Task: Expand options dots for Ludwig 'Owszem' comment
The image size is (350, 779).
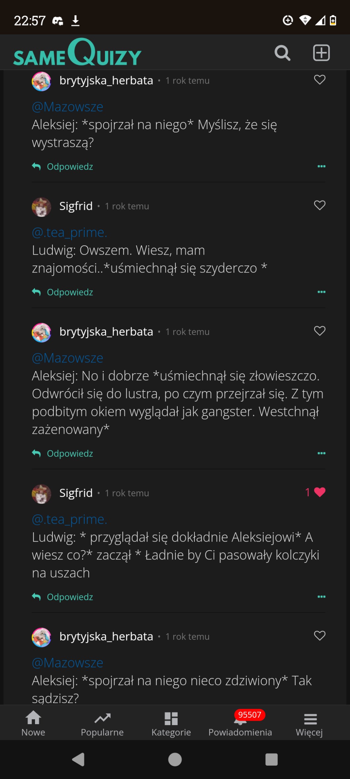Action: coord(321,292)
